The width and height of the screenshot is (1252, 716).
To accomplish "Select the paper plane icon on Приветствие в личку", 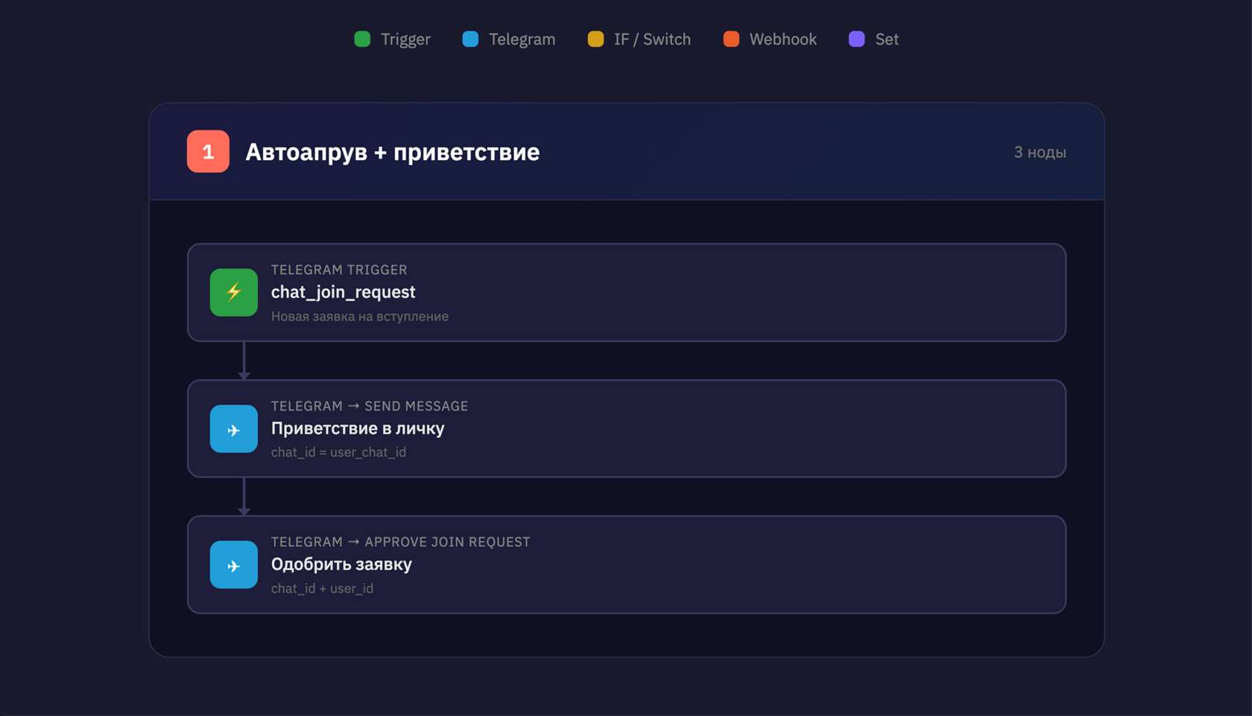I will [233, 428].
